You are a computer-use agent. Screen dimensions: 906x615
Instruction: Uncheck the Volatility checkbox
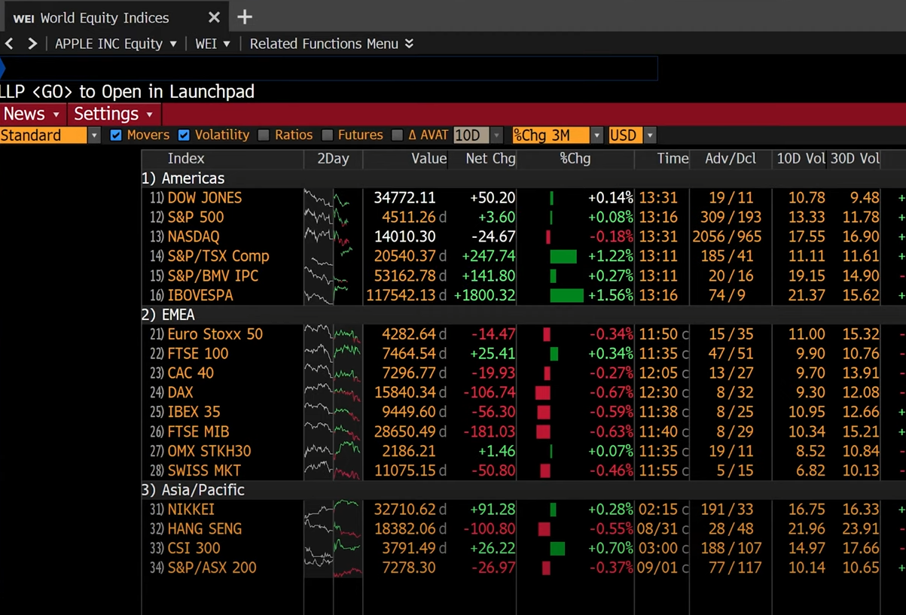184,135
